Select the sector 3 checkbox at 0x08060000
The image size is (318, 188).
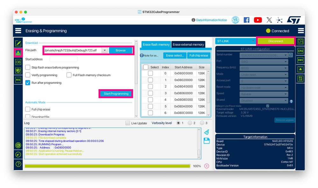[150, 93]
